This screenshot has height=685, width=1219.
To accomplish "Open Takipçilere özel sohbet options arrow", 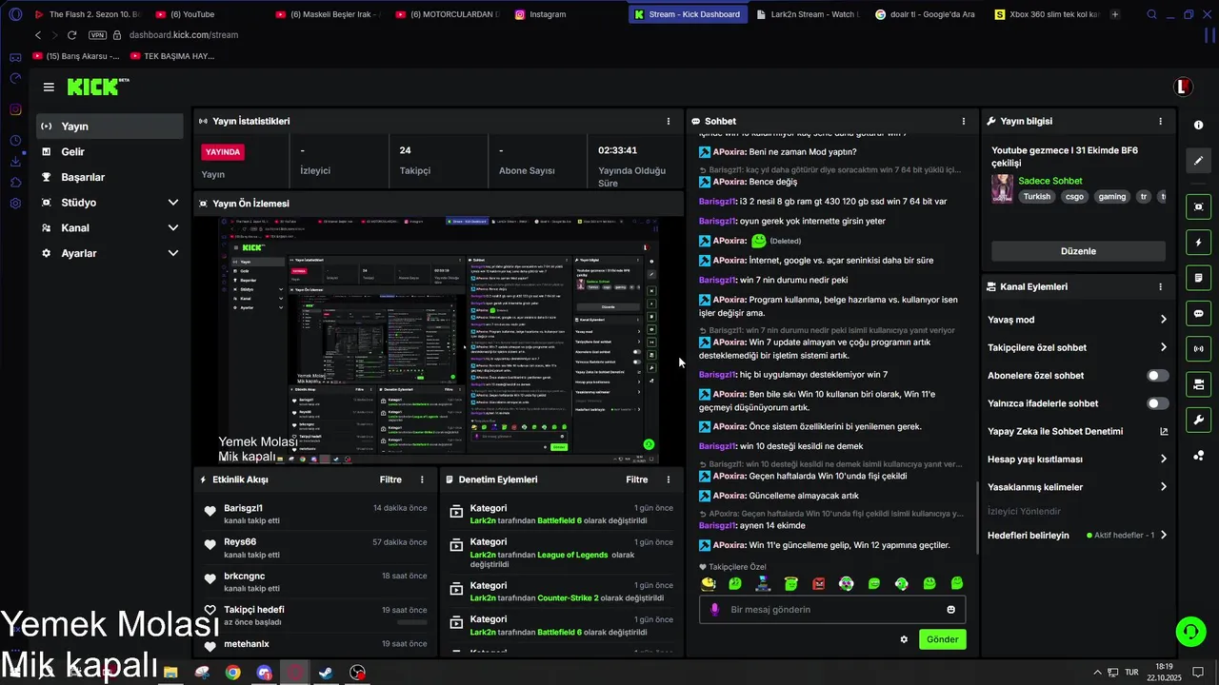I will (x=1164, y=347).
